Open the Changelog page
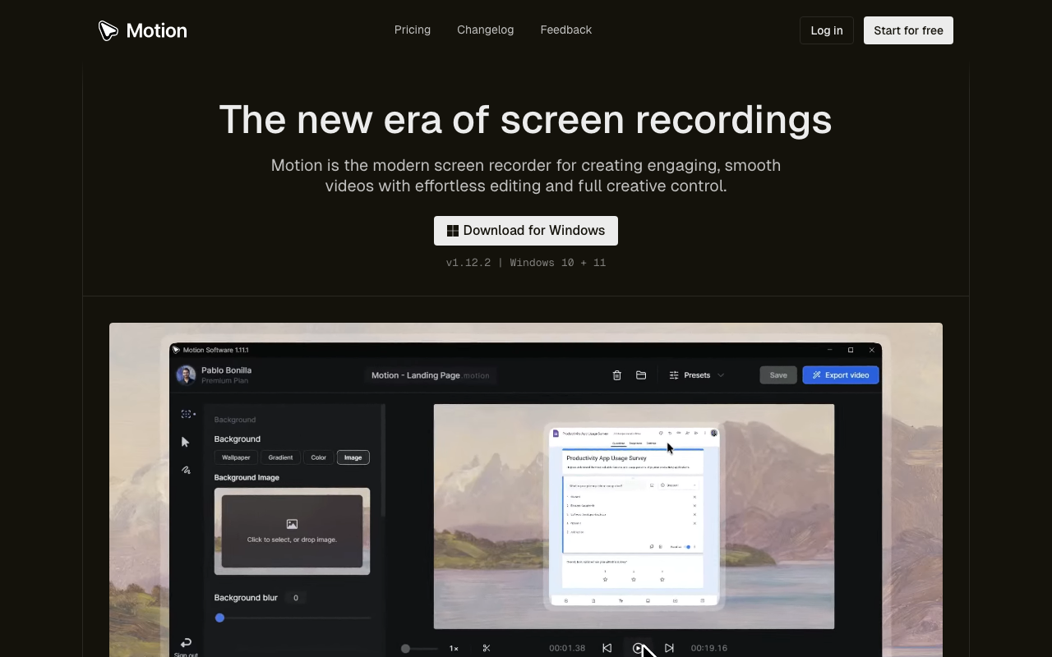The width and height of the screenshot is (1052, 657). pos(486,30)
